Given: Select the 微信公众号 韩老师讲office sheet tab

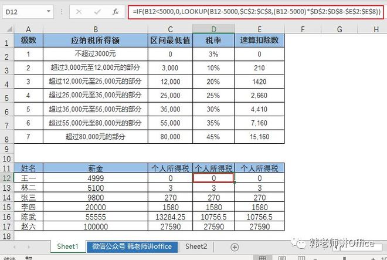Looking at the screenshot, I should [x=132, y=247].
